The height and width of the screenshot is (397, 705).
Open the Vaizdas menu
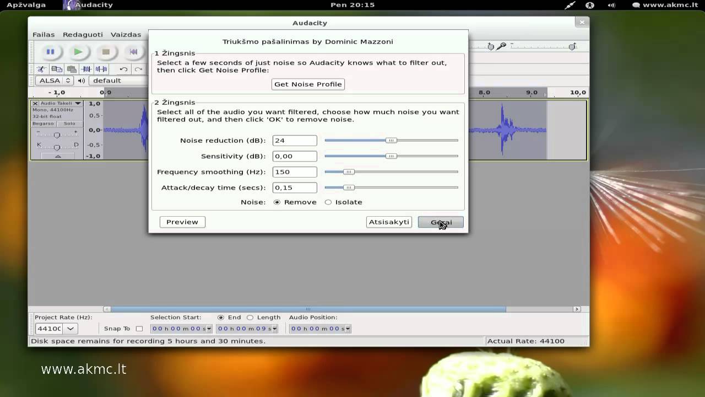coord(126,34)
